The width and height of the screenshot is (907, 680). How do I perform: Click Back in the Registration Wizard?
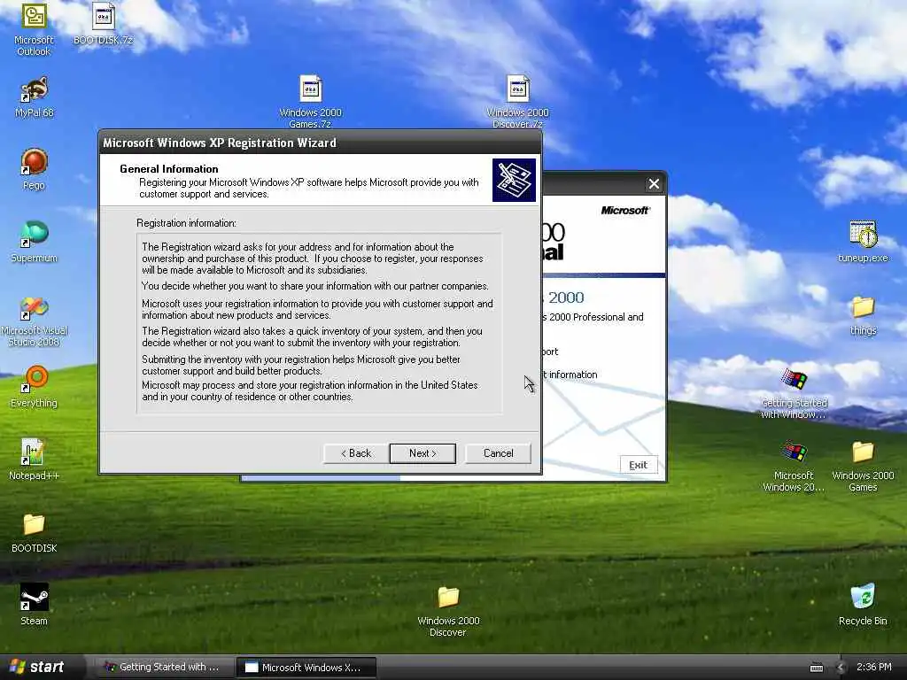[356, 453]
